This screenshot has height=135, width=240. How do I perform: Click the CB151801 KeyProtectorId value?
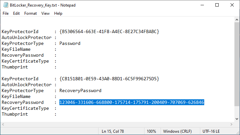pos(109,79)
